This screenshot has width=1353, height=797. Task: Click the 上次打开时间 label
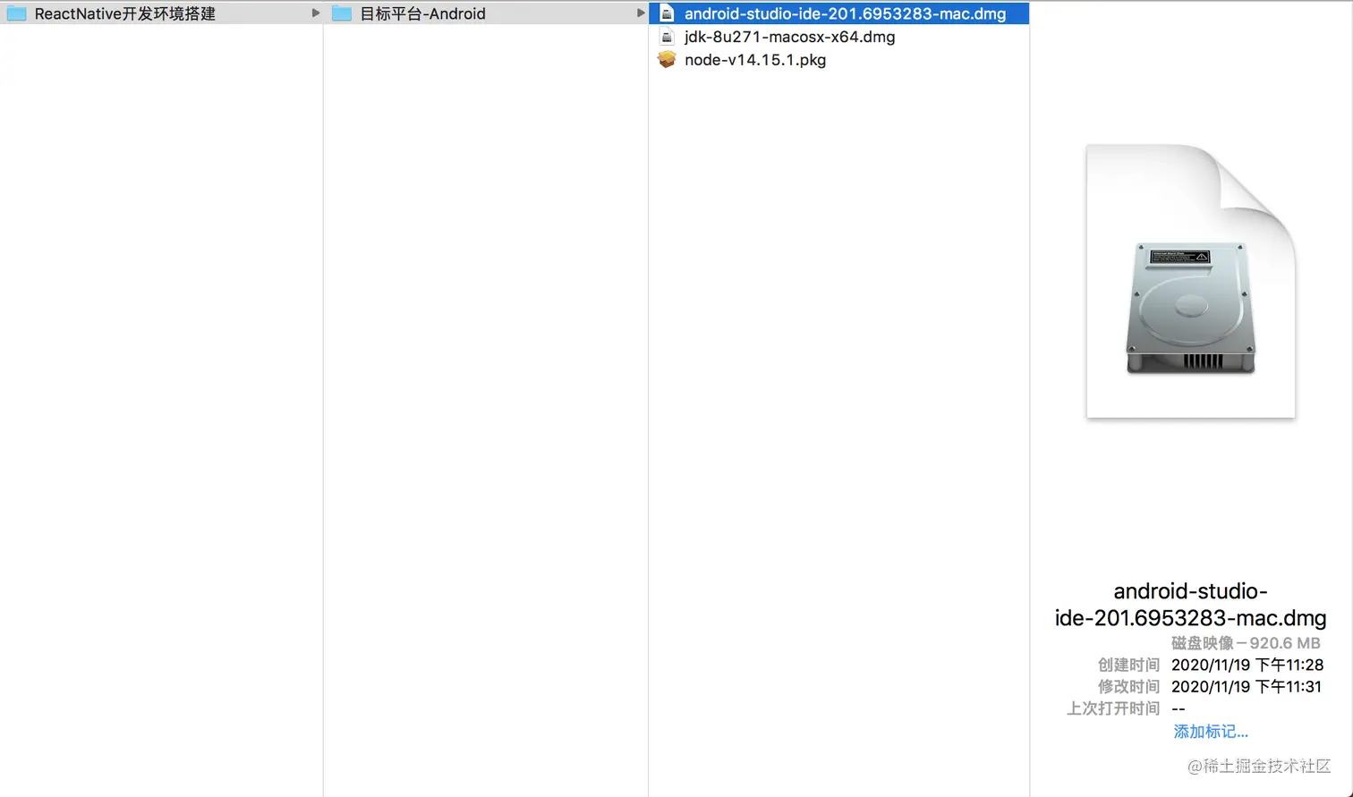coord(1113,708)
